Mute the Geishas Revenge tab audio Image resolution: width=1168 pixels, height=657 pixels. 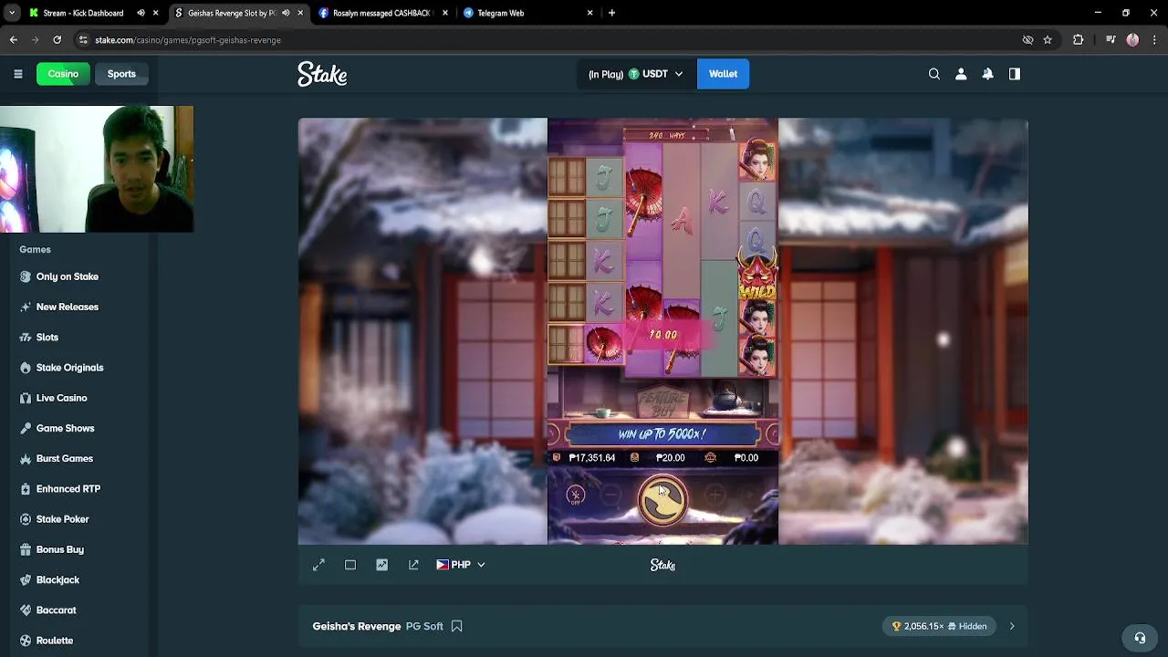click(x=286, y=13)
